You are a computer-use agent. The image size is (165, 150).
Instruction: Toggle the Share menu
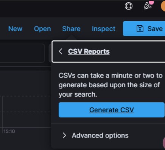pos(71,29)
